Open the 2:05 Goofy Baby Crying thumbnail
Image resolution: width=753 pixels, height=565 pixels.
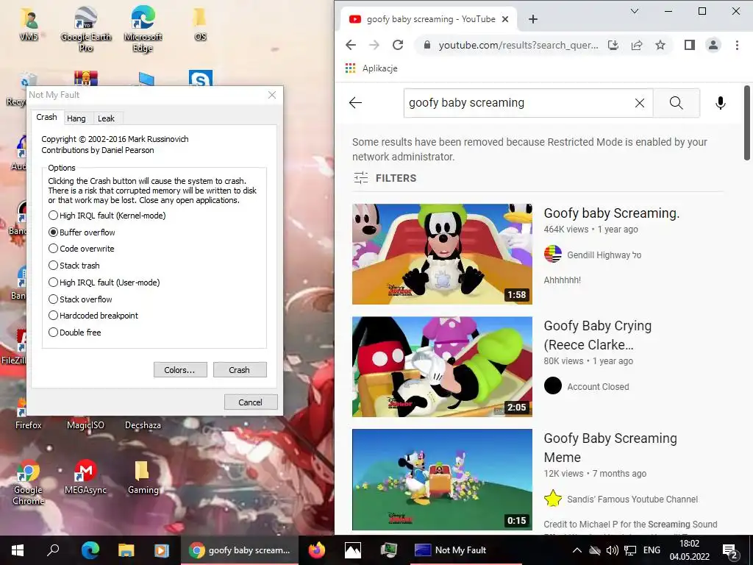pos(442,366)
